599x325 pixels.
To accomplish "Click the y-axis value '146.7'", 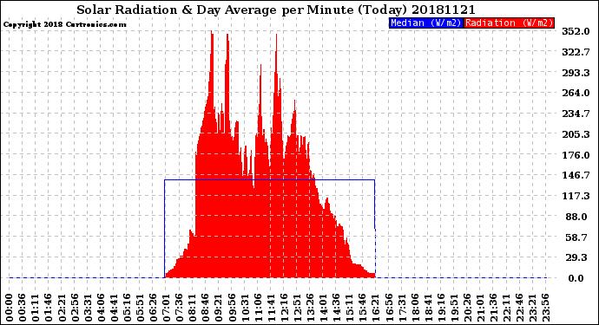I will (576, 175).
